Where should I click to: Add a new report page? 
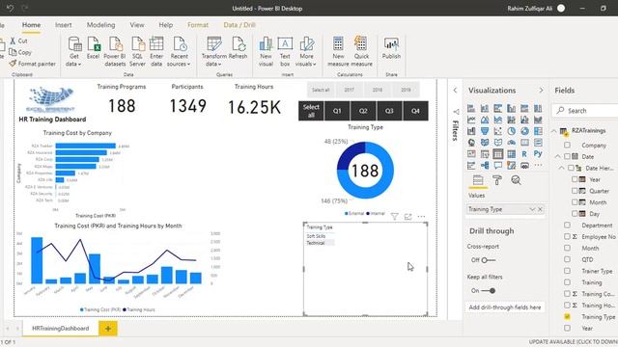point(108,328)
